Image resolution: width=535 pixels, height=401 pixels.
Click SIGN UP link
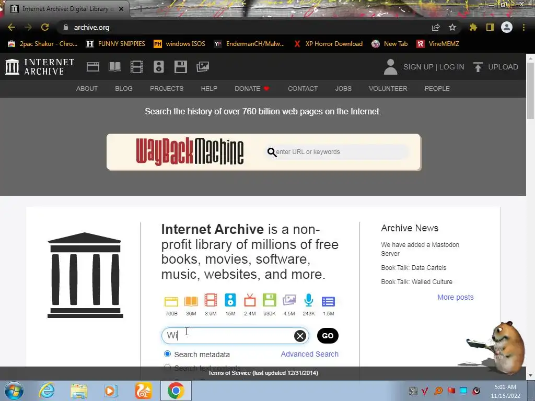pyautogui.click(x=418, y=67)
